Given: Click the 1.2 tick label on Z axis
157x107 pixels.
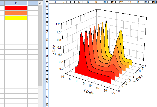Looking at the screenshot, I should (x=57, y=24).
